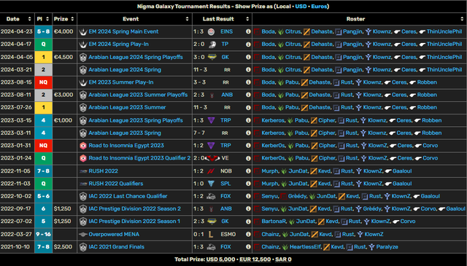The width and height of the screenshot is (467, 266).
Task: Click VE team logo in Qualifier 2 row
Action: click(x=212, y=158)
